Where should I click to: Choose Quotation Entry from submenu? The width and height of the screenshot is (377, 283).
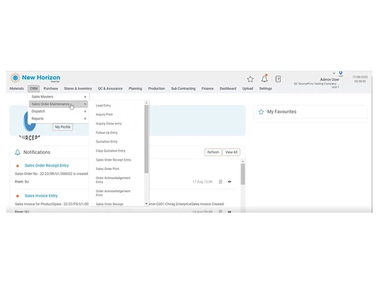[106, 142]
